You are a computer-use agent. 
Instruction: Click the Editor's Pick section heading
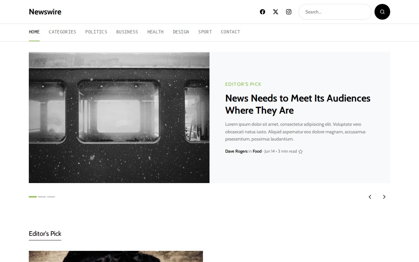[x=45, y=234]
